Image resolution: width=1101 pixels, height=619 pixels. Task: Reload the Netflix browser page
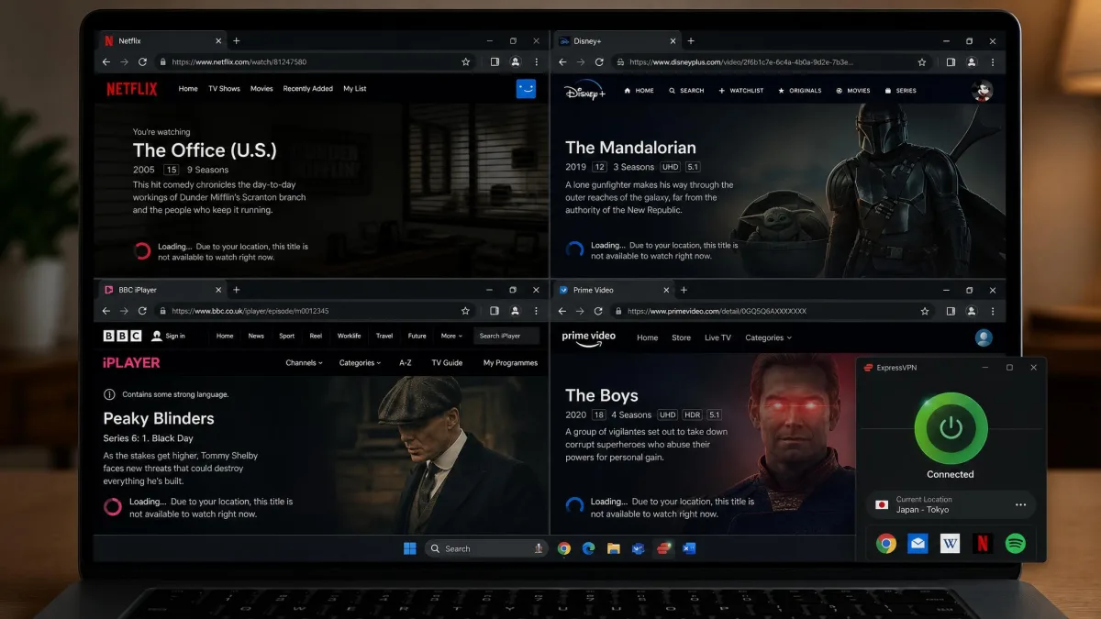(142, 62)
